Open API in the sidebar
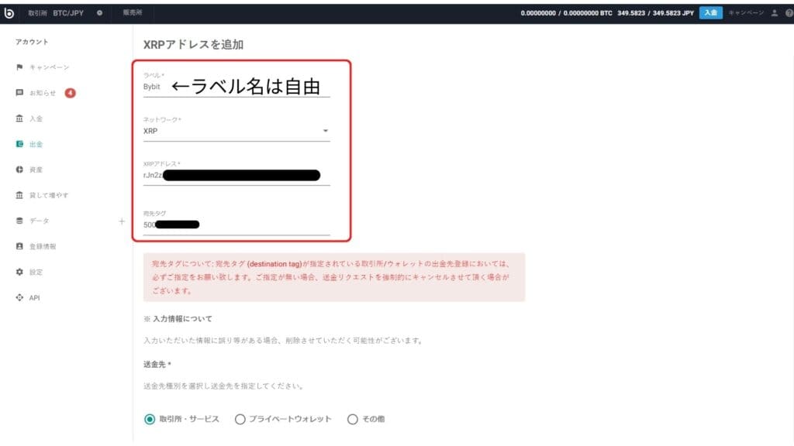Viewport: 794px width, 446px height. click(x=34, y=298)
